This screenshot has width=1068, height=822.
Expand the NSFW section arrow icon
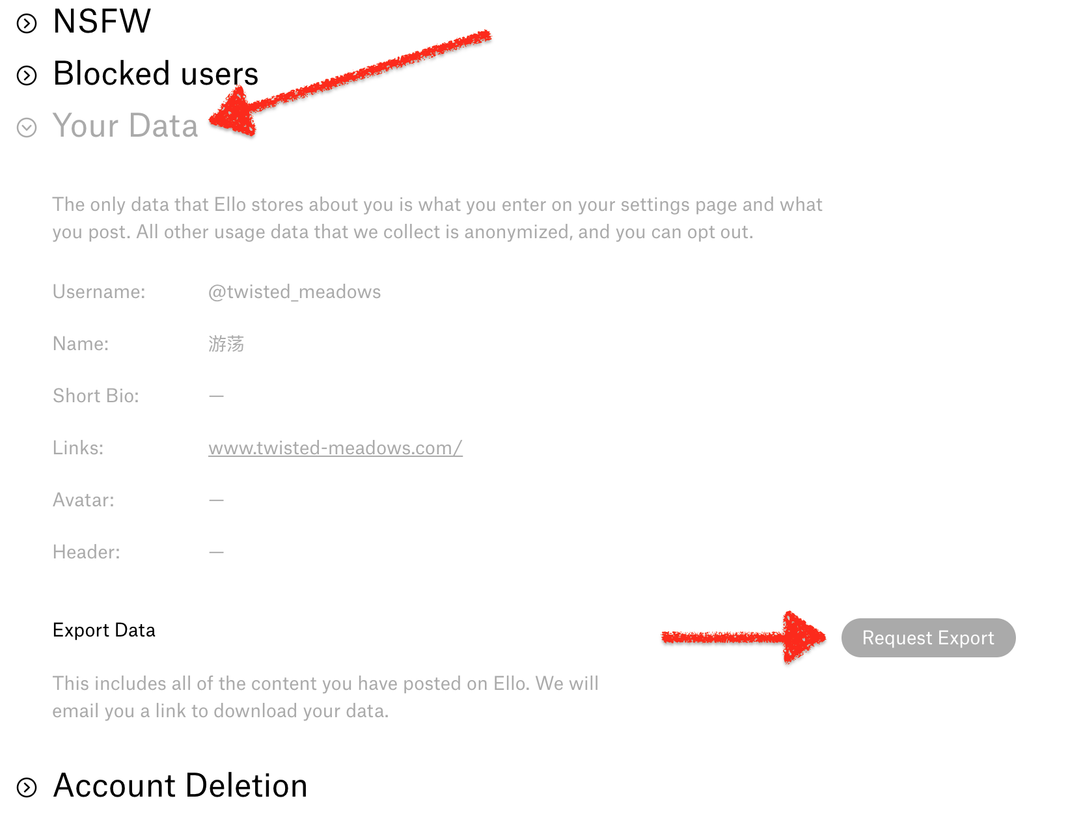pyautogui.click(x=27, y=24)
